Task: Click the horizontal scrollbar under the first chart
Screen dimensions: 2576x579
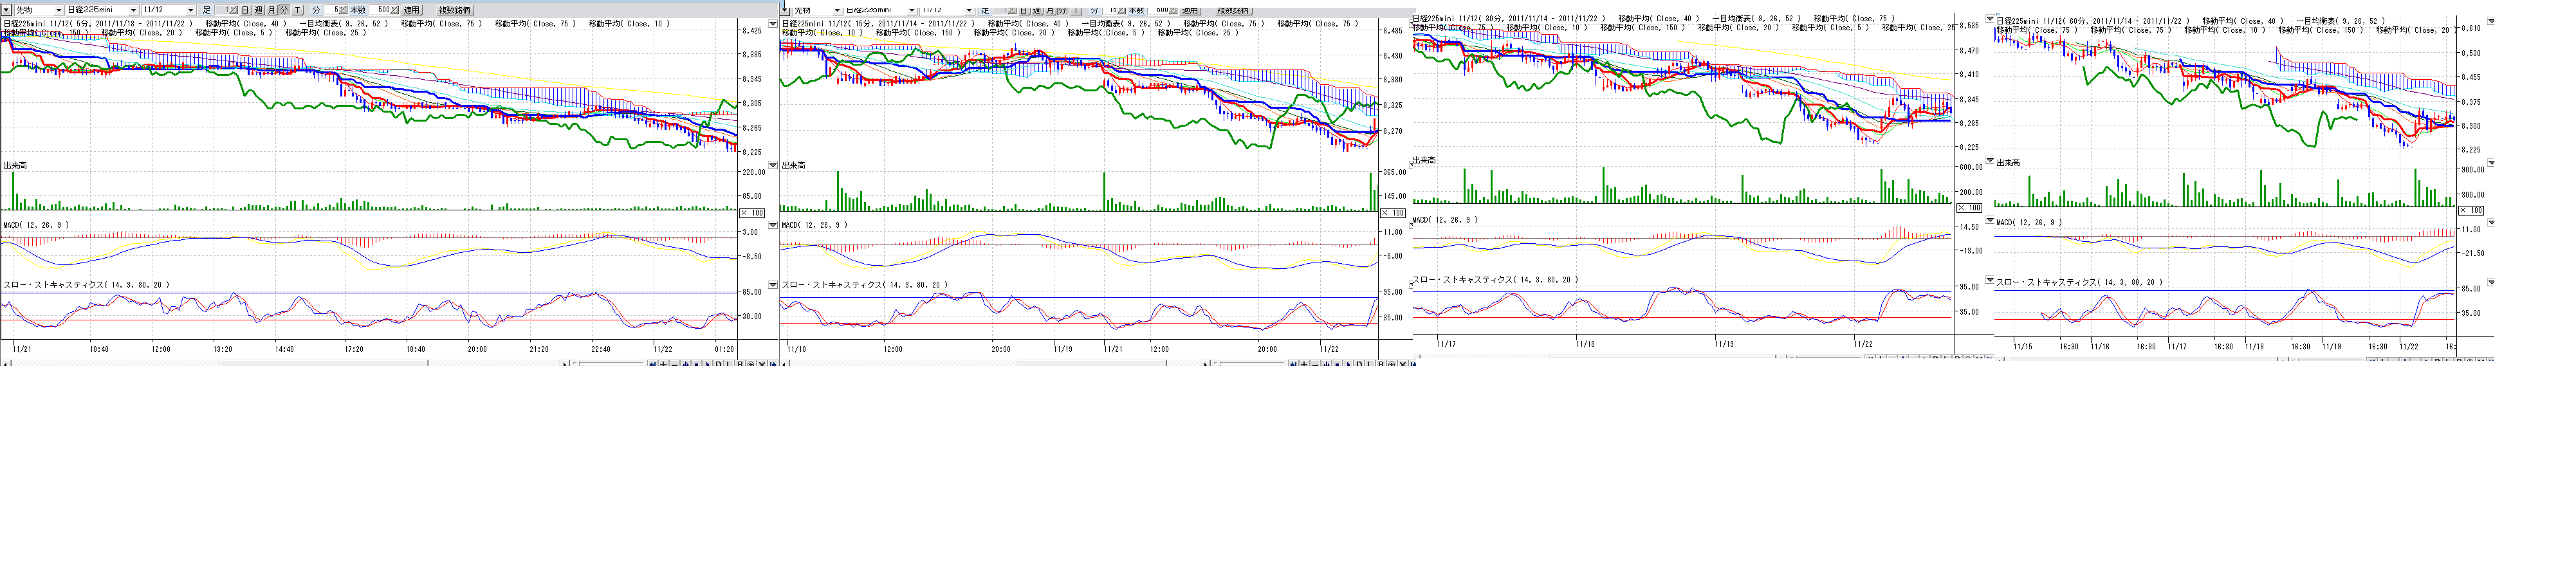Action: point(300,364)
